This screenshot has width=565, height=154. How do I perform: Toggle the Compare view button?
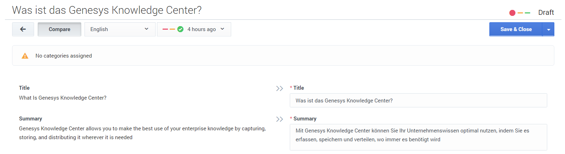(x=59, y=29)
